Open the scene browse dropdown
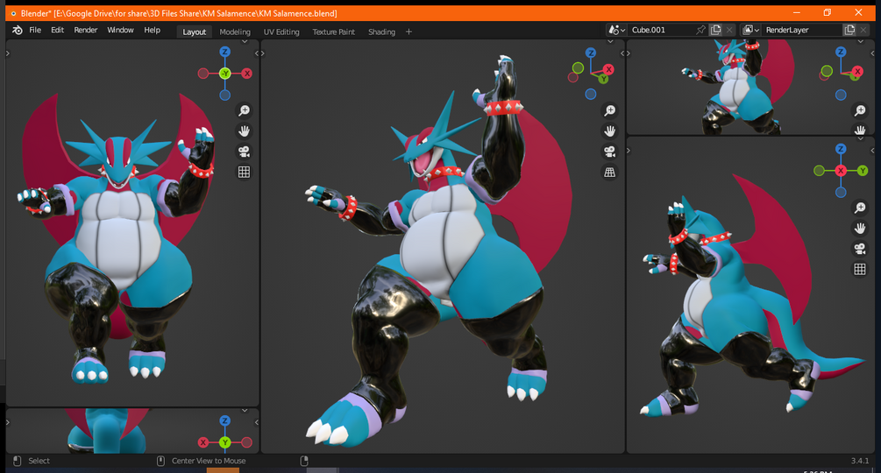The height and width of the screenshot is (473, 881). [x=616, y=30]
